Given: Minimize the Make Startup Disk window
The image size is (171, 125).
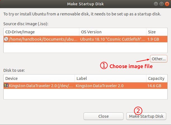Looking at the screenshot, I should (x=156, y=4).
